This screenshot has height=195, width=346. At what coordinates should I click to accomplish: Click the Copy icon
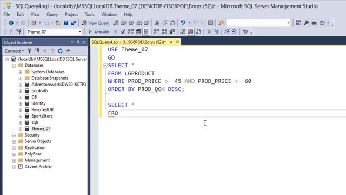pyautogui.click(x=164, y=23)
